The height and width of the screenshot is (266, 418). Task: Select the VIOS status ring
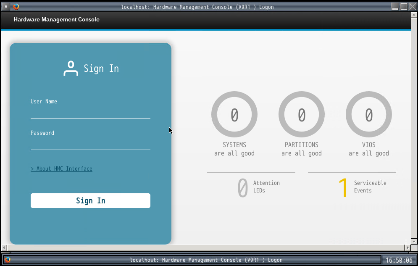pyautogui.click(x=369, y=114)
